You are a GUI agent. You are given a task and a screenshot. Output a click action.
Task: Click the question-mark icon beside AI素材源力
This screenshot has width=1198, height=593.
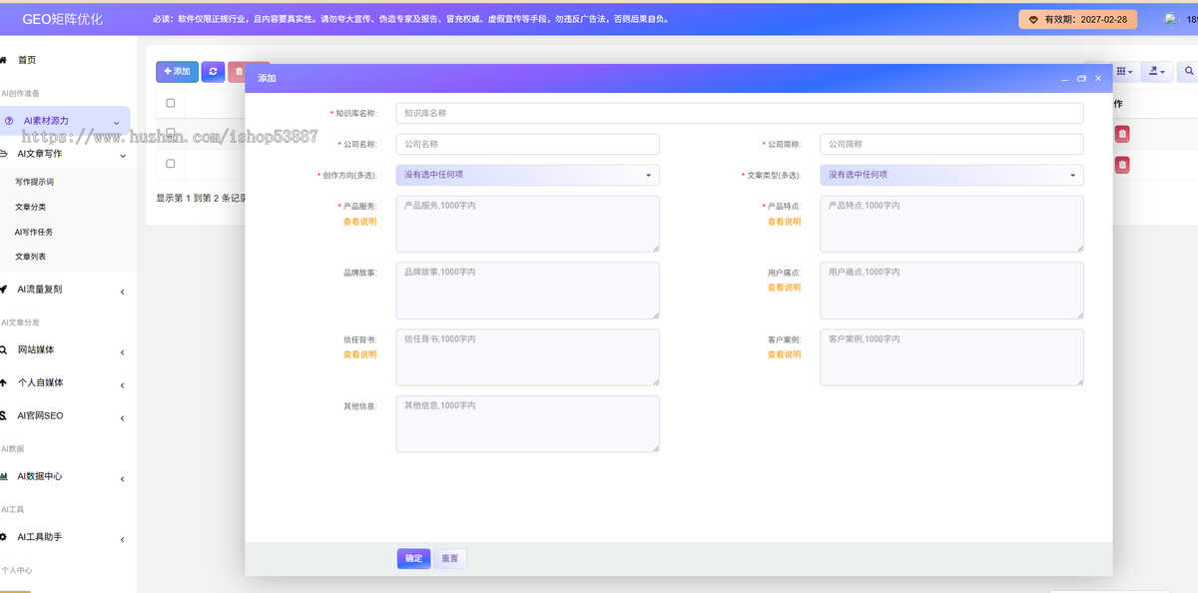point(9,121)
